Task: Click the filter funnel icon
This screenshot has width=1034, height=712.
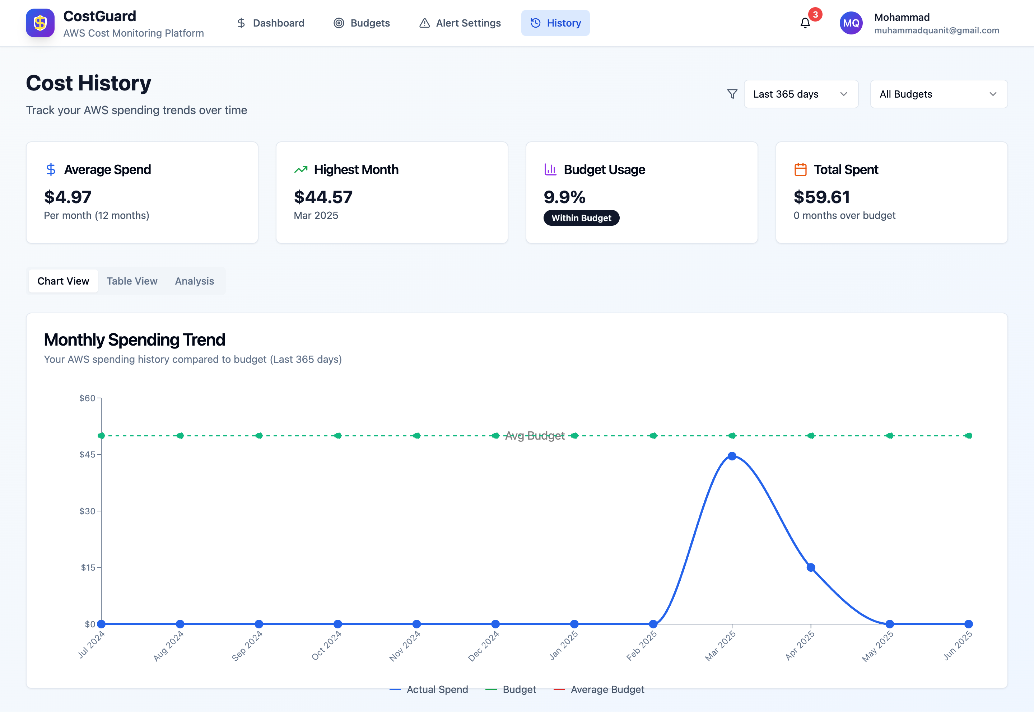Action: coord(732,94)
